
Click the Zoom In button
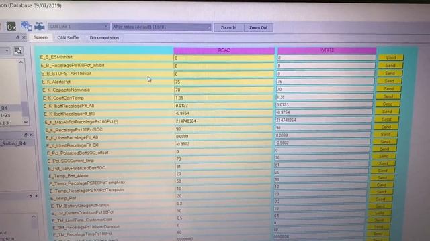tap(228, 27)
